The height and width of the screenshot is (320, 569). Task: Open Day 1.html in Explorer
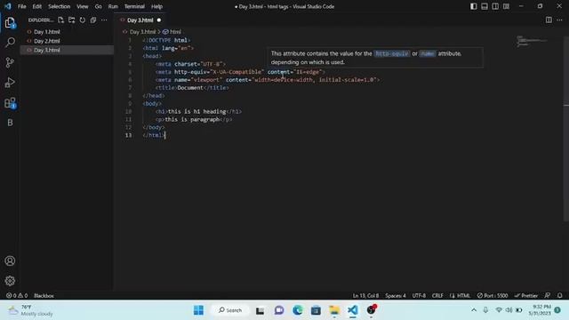(67, 32)
